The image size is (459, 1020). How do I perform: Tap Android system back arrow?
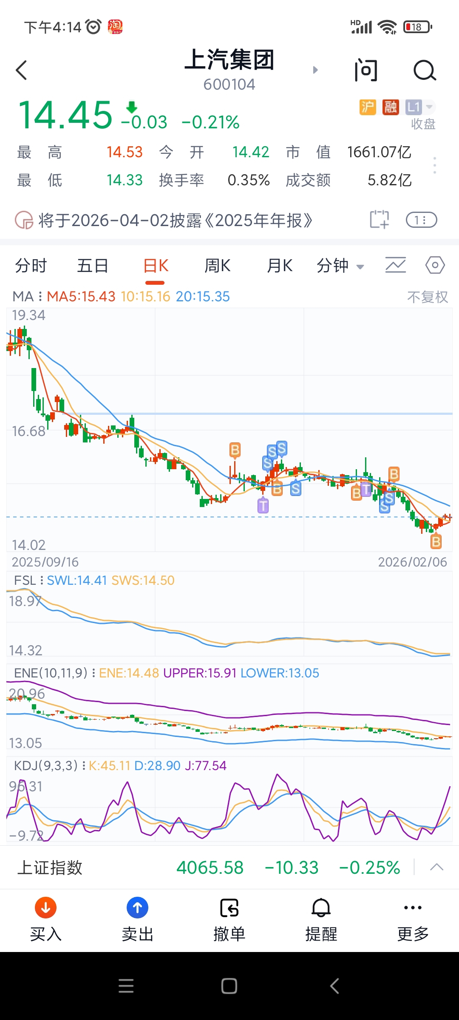pyautogui.click(x=334, y=986)
